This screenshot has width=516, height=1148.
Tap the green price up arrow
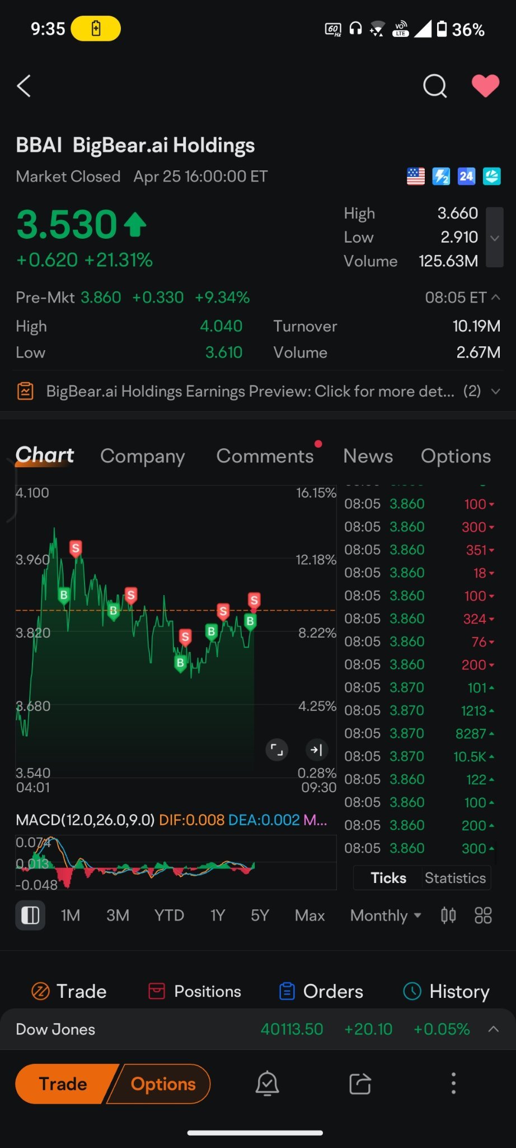[x=135, y=225]
